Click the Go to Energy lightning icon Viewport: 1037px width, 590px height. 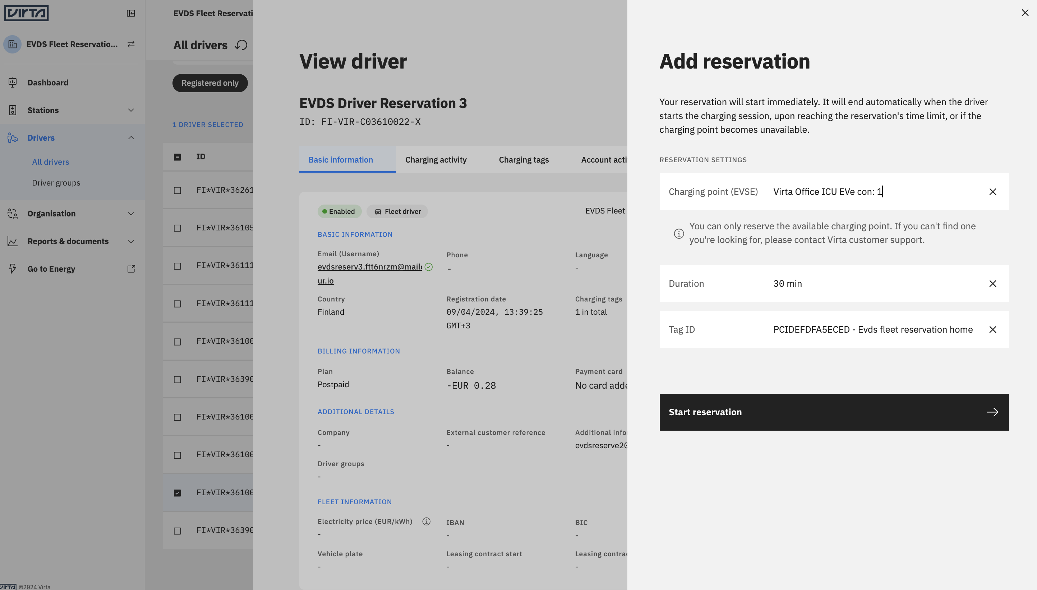pos(13,269)
